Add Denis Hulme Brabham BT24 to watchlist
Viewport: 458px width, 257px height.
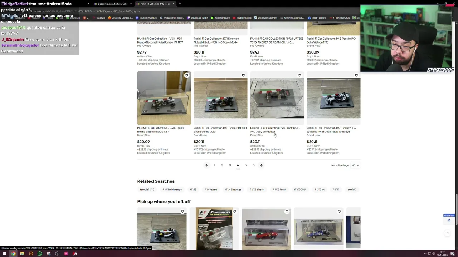[x=187, y=75]
